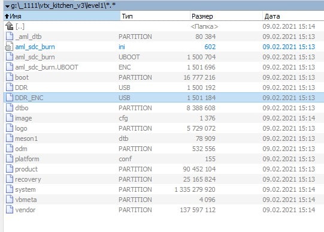Sort files by Тип column header

[155, 16]
